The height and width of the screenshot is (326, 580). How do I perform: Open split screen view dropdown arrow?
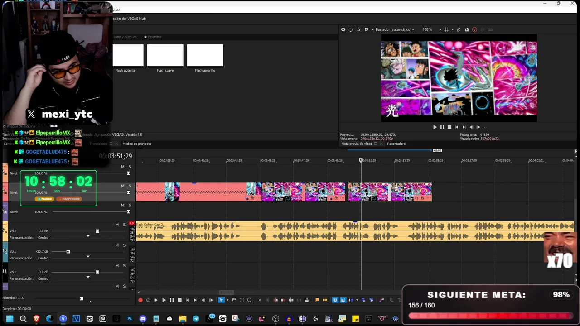click(x=372, y=29)
